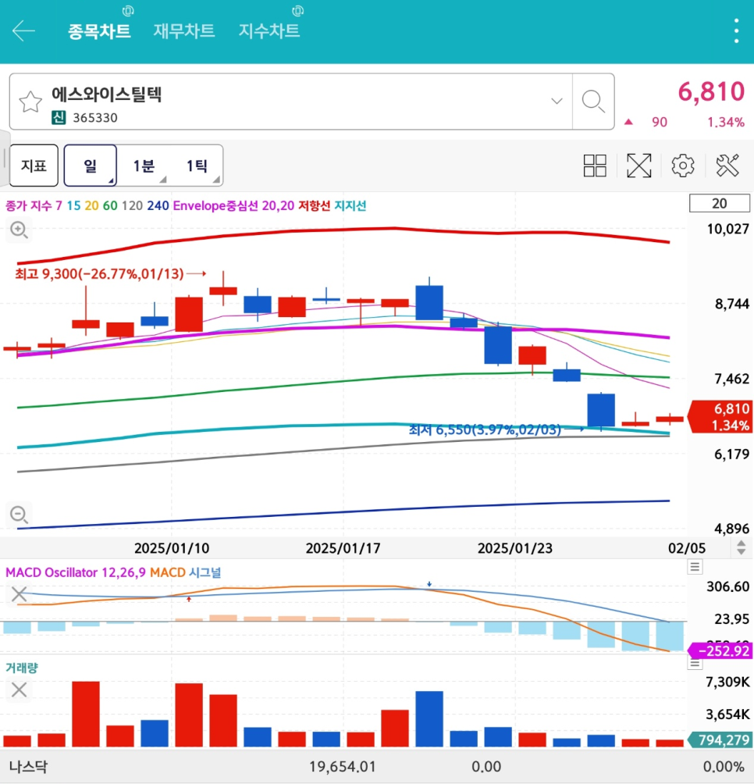Select the 1틱 tick period button

click(197, 166)
